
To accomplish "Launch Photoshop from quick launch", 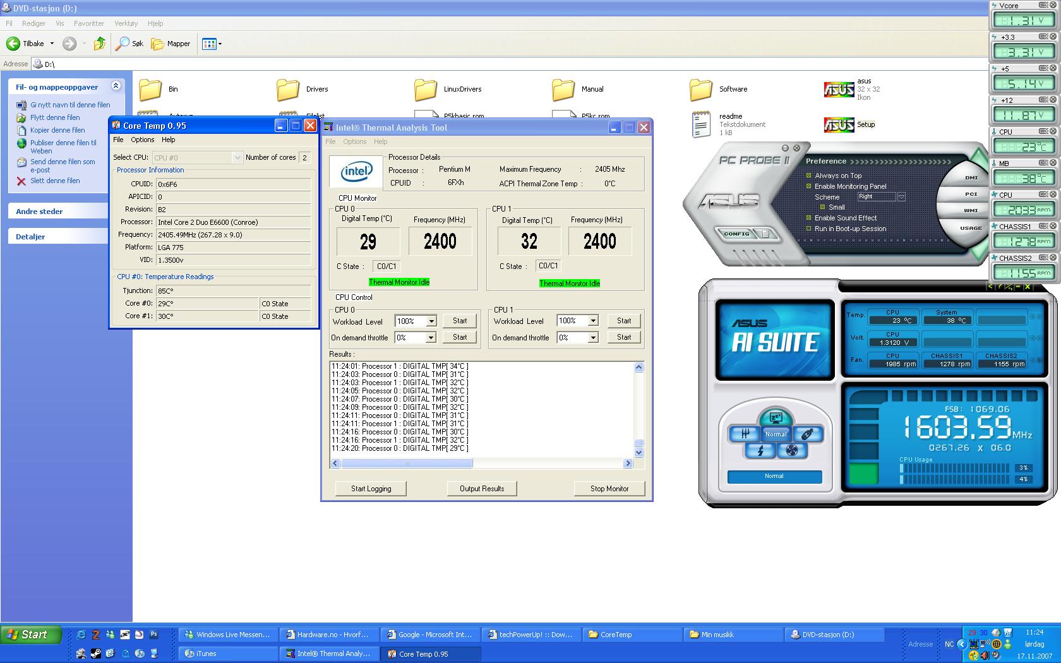I will (153, 635).
